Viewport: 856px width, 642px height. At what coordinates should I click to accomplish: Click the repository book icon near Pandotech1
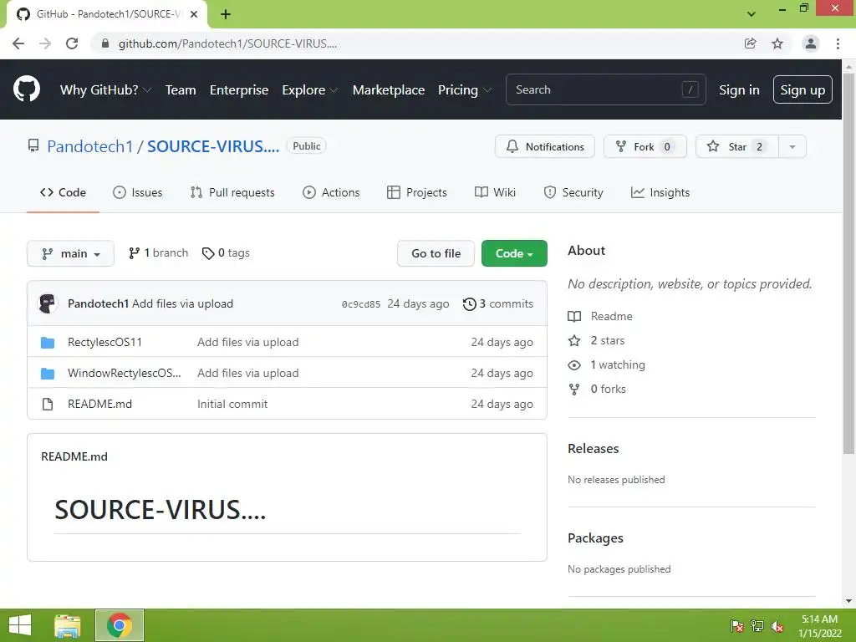33,145
